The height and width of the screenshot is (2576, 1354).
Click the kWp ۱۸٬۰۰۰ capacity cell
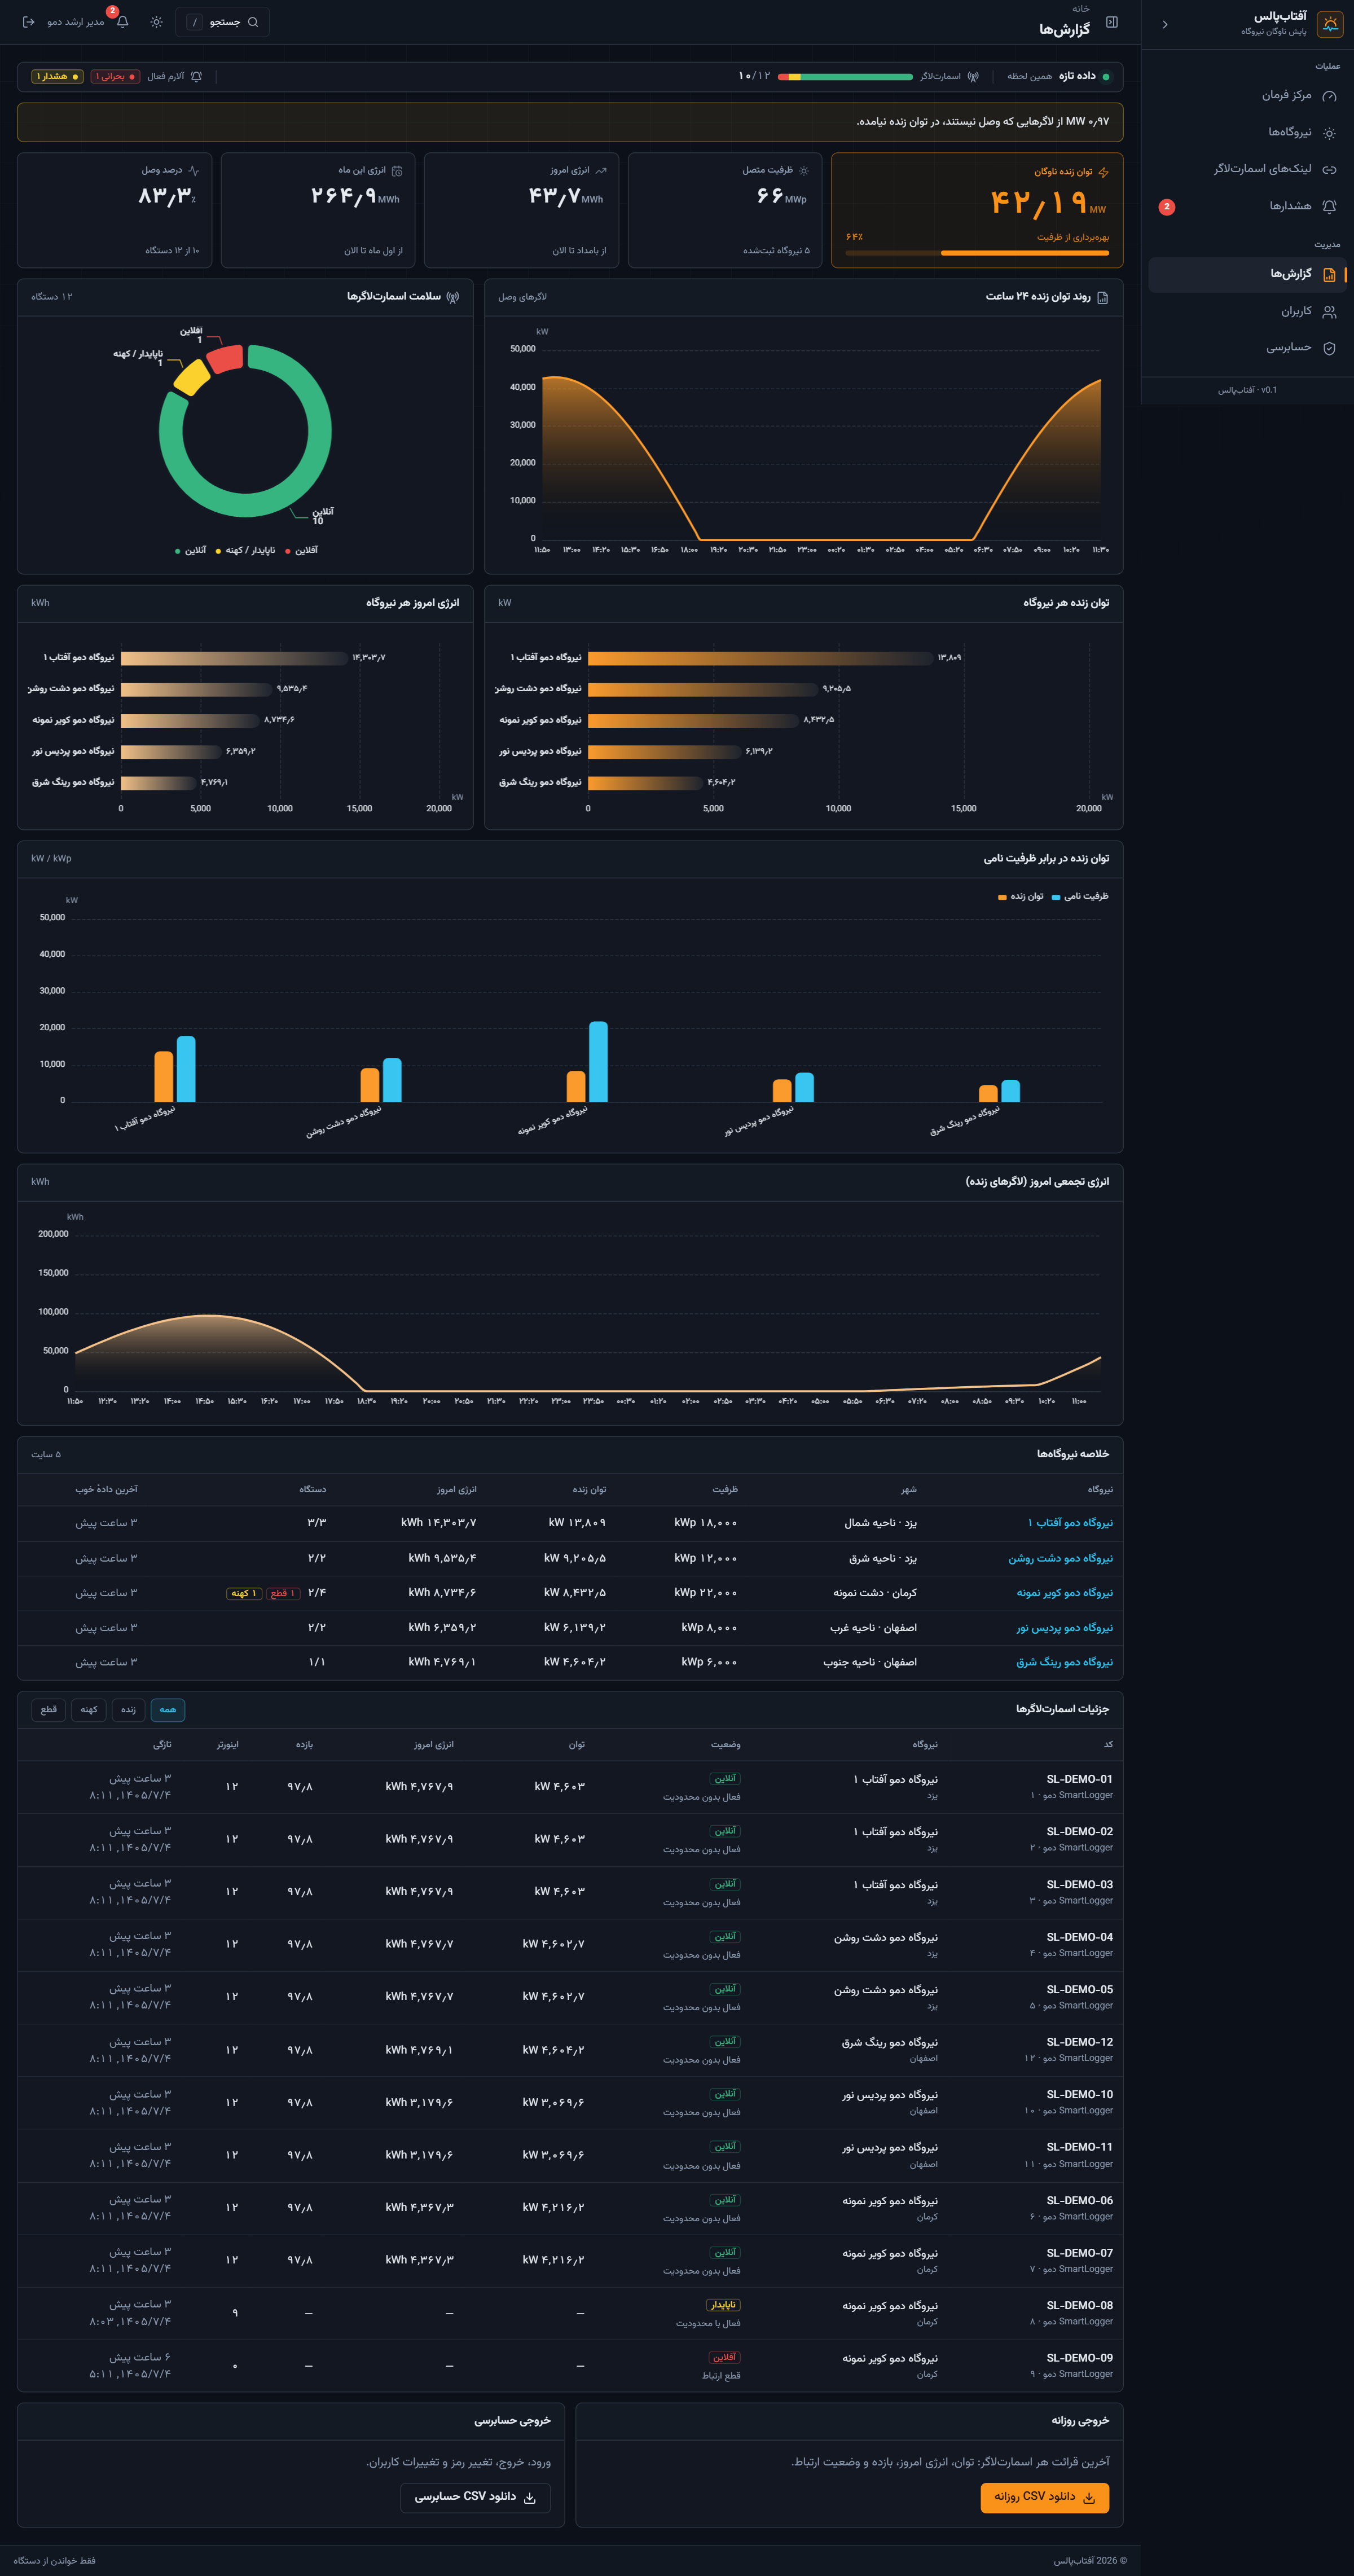(x=705, y=1523)
